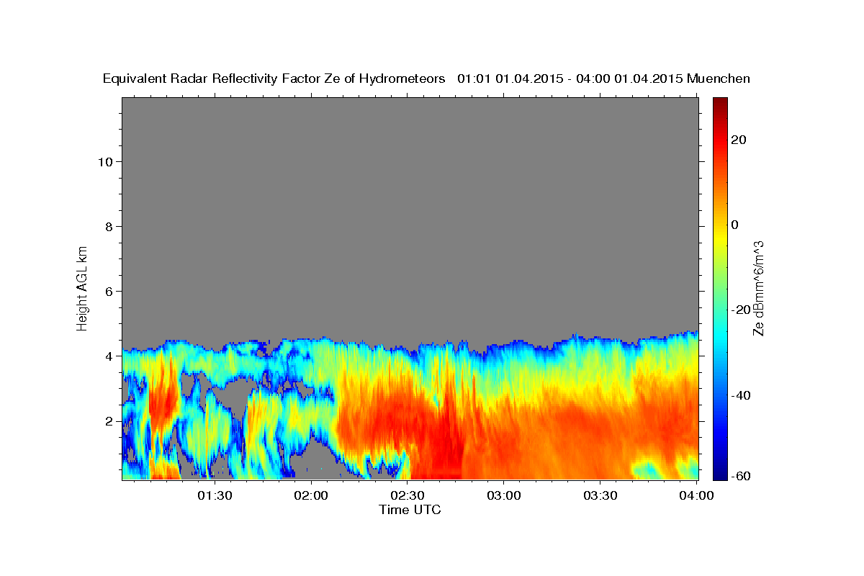Screen dimensions: 864x576
Task: Click the height tick label '4'
Action: pyautogui.click(x=107, y=356)
